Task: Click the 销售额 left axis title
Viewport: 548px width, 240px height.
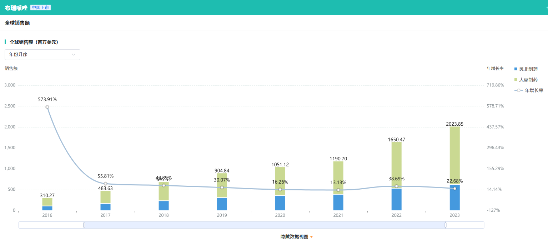Action: click(11, 68)
